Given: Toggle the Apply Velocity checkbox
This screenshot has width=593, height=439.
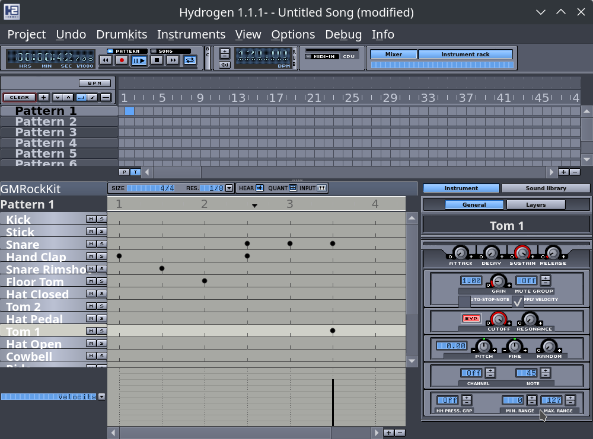Looking at the screenshot, I should 518,302.
